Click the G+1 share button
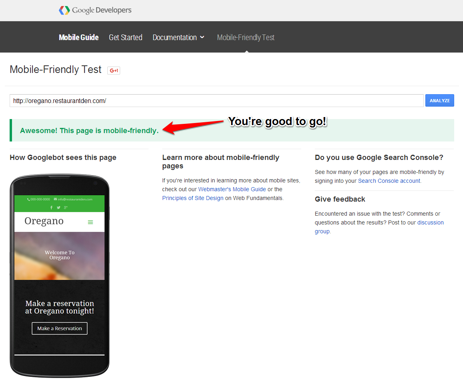 point(114,71)
